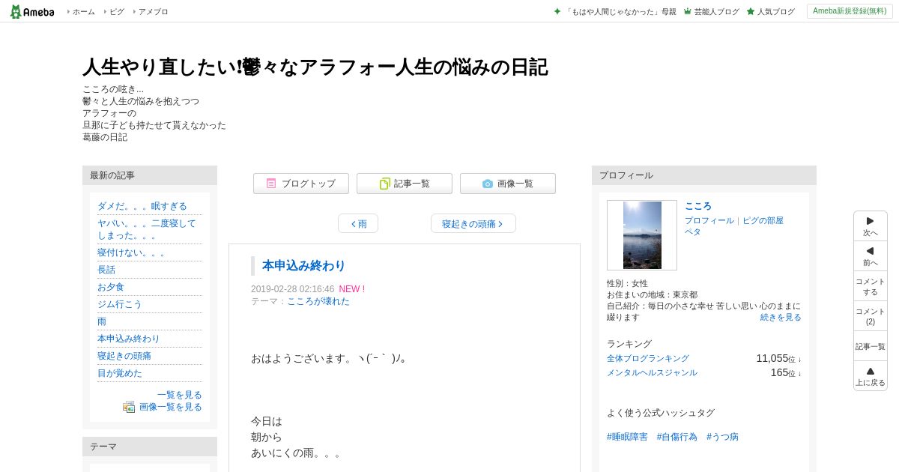Click the profile photo thumbnail

pos(642,235)
